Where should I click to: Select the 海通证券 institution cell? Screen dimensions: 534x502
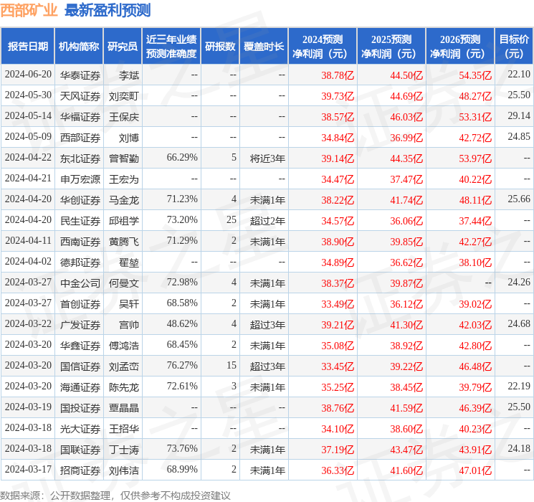point(80,387)
